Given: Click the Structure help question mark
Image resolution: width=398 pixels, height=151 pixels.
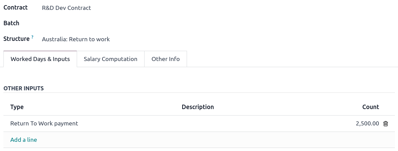Looking at the screenshot, I should 33,37.
